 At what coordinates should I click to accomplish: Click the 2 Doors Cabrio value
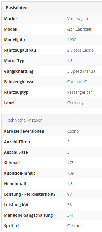tap(80, 50)
